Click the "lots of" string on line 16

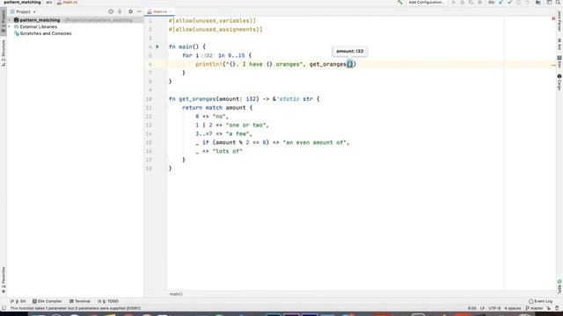227,151
